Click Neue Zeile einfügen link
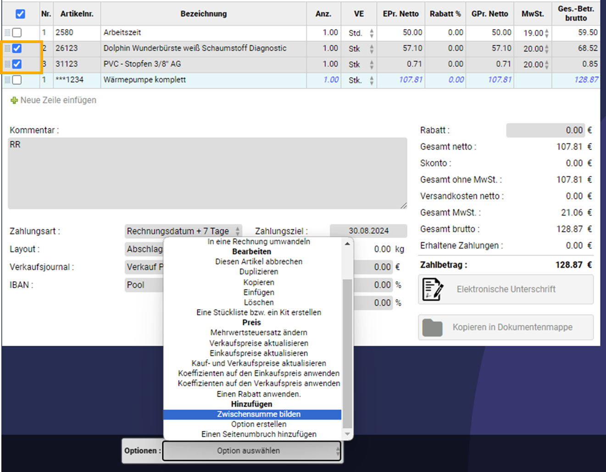This screenshot has height=472, width=606. coord(58,100)
